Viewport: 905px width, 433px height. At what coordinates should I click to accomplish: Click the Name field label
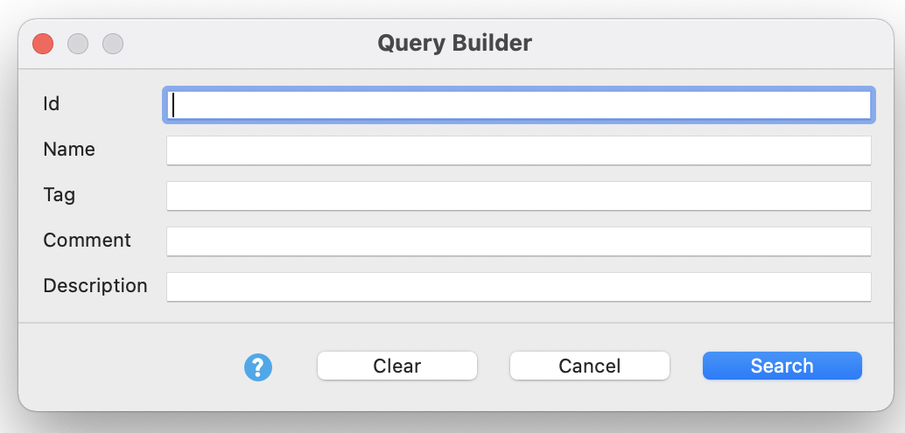(x=69, y=150)
